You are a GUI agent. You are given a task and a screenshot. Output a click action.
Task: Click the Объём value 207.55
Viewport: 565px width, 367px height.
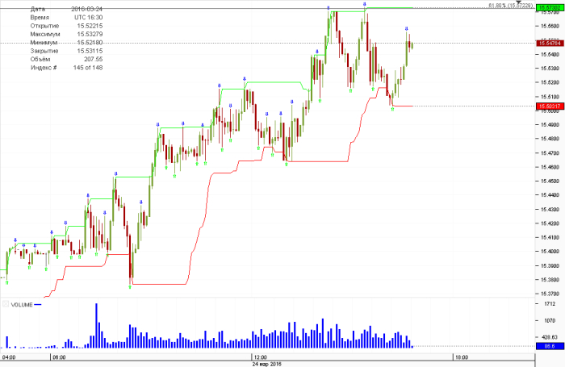[93, 59]
